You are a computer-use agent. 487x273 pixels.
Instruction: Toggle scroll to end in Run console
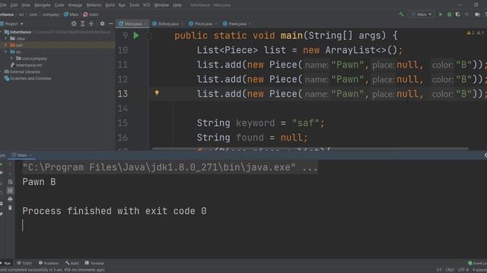coord(10,190)
